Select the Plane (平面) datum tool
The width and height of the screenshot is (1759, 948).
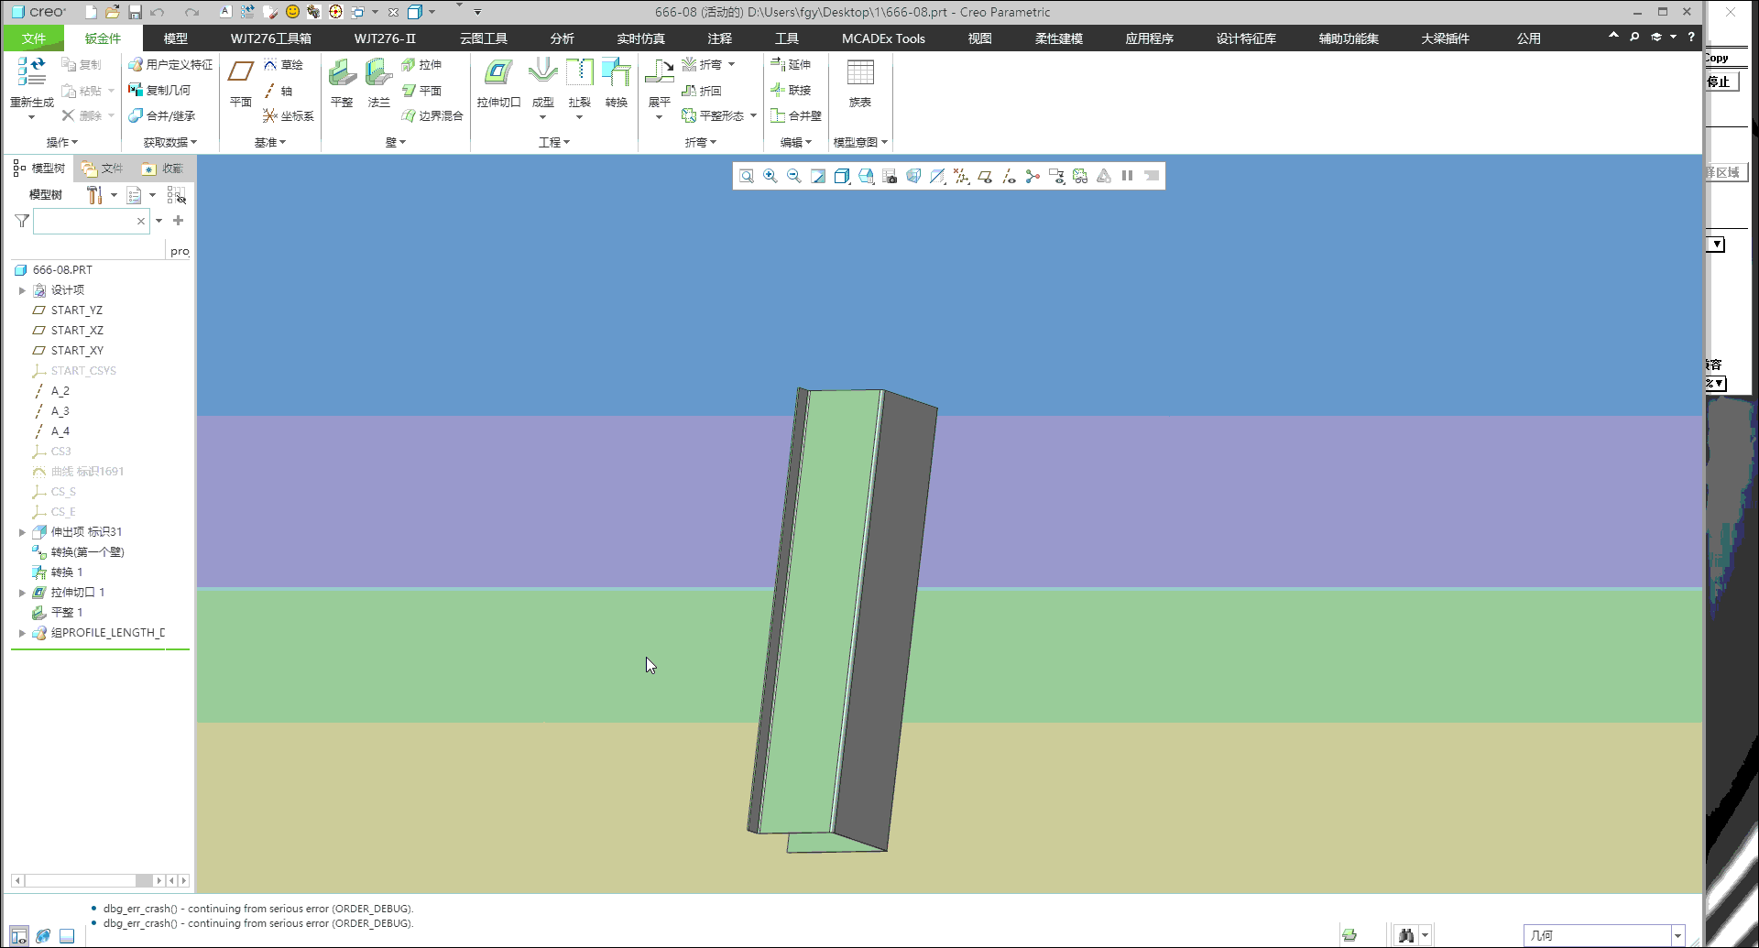coord(241,82)
